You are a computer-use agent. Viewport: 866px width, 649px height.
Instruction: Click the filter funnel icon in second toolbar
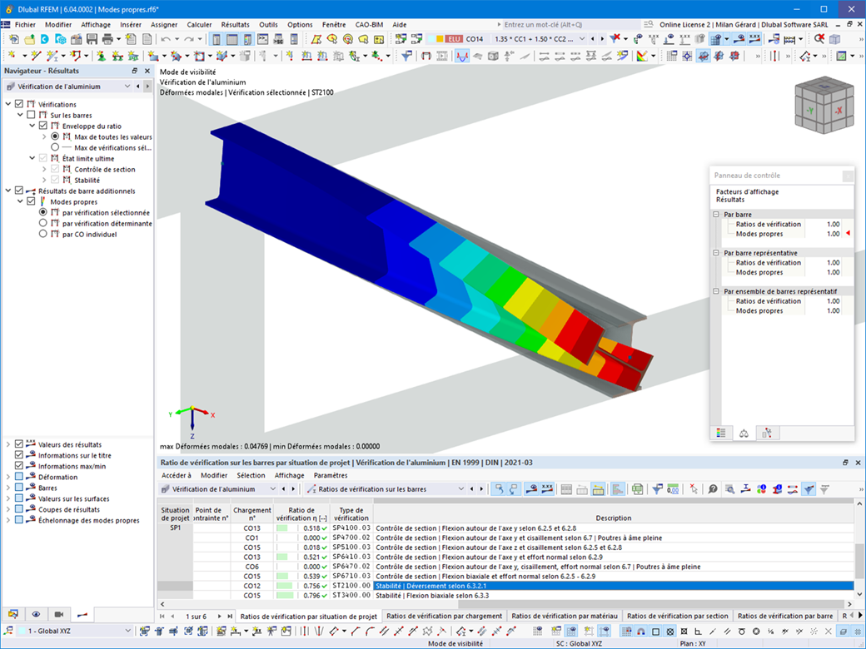coord(406,56)
